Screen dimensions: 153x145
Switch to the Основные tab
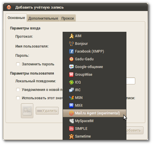[x=16, y=18]
